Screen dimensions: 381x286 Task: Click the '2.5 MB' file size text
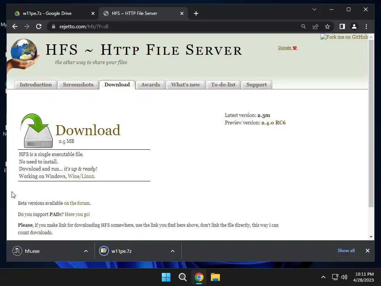66,141
